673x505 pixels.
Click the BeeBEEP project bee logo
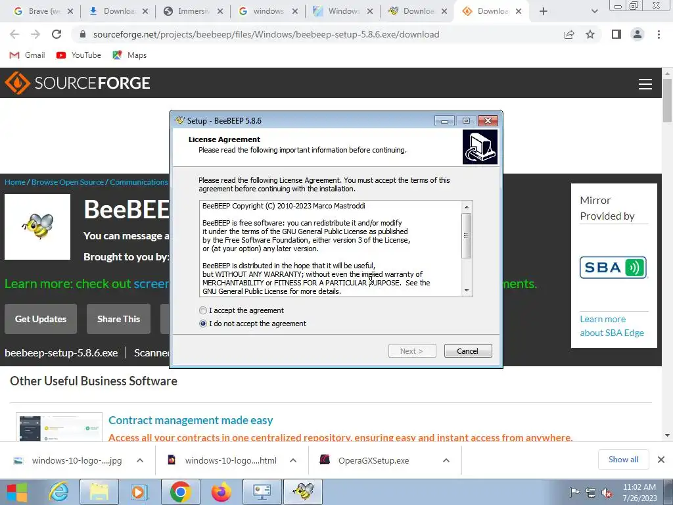[37, 227]
